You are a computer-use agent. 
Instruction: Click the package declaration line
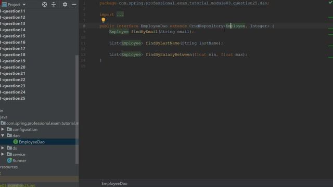coord(184,3)
